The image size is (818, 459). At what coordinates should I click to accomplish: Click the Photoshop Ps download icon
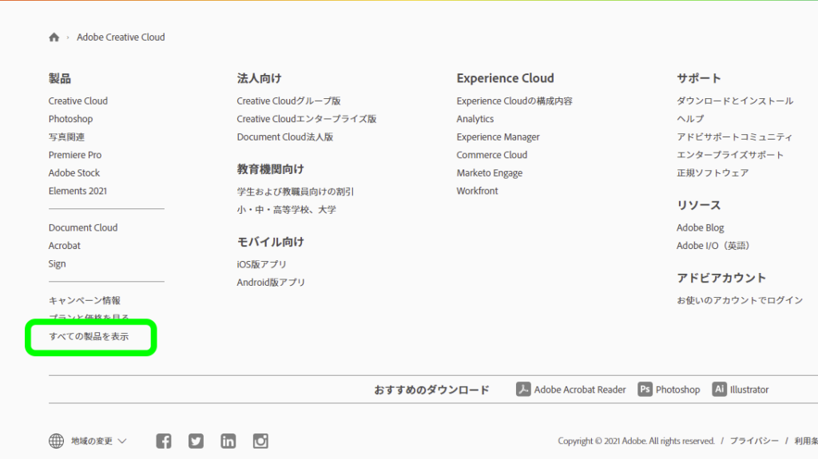645,389
